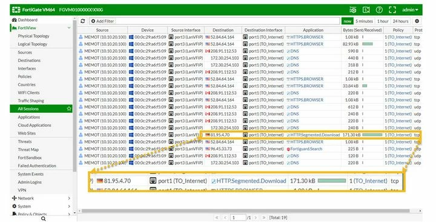Open Logical Topology in sidebar
The image size is (436, 222).
pyautogui.click(x=33, y=44)
